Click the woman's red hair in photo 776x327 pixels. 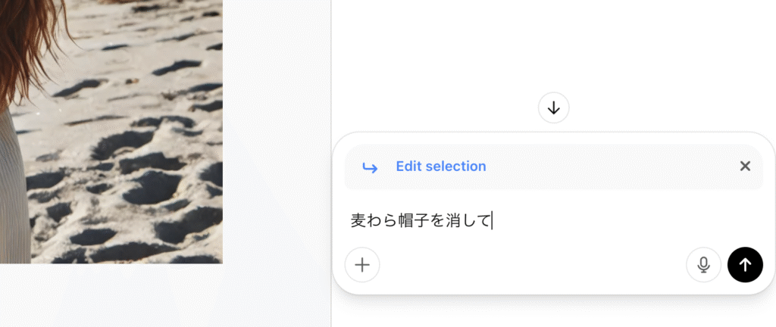click(x=27, y=39)
